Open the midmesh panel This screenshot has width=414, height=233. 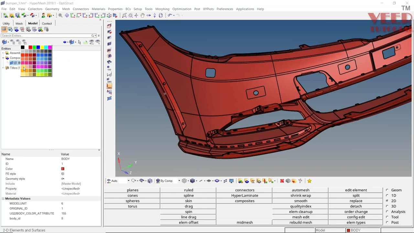point(245,223)
